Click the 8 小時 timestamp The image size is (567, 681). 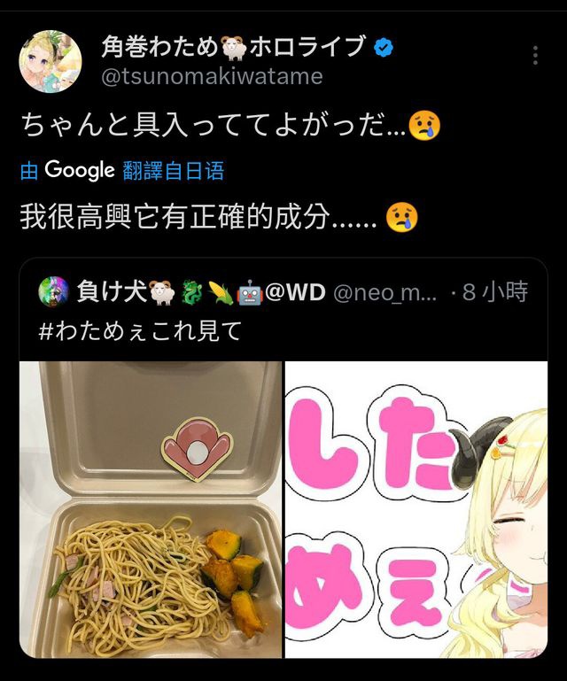point(495,292)
